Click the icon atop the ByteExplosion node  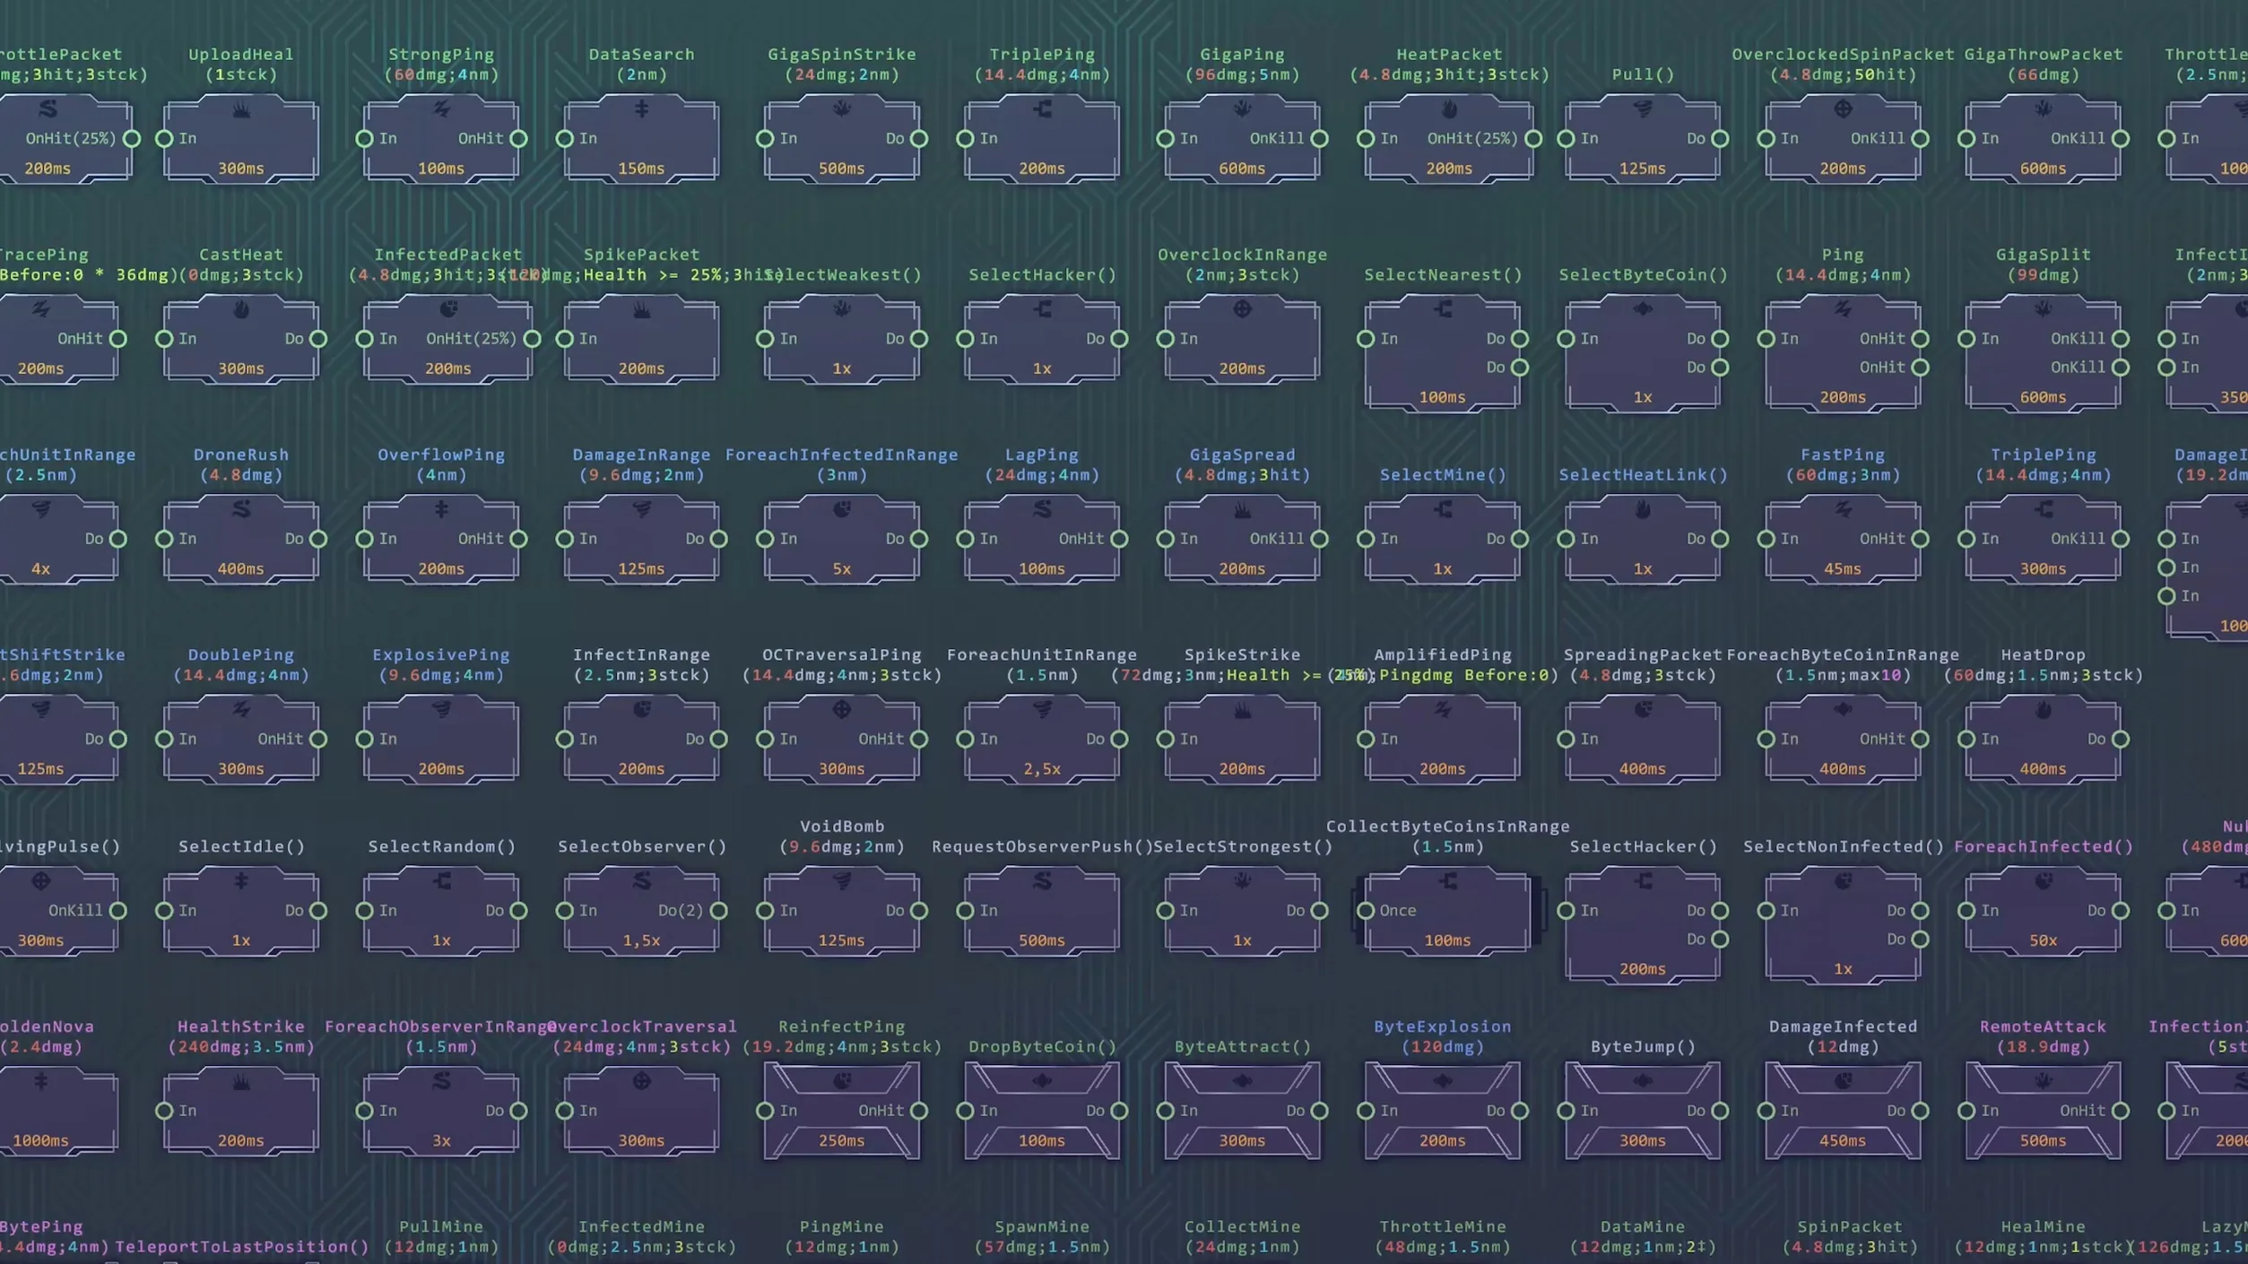tap(1442, 1081)
